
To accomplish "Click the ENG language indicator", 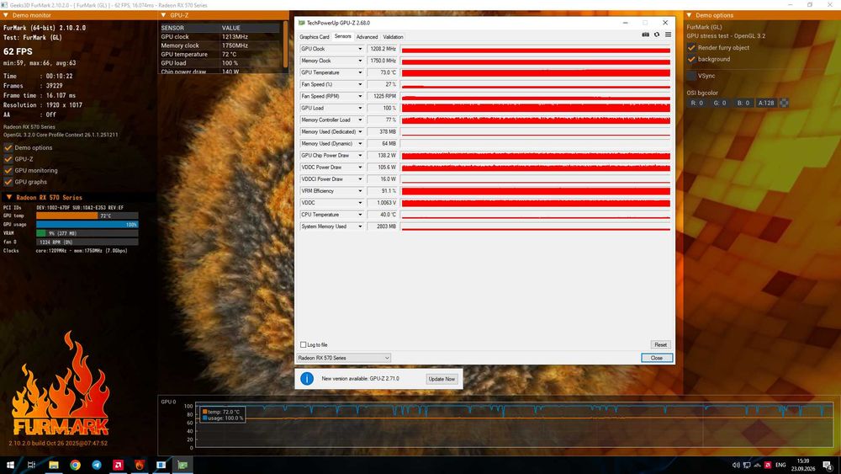I will [780, 465].
